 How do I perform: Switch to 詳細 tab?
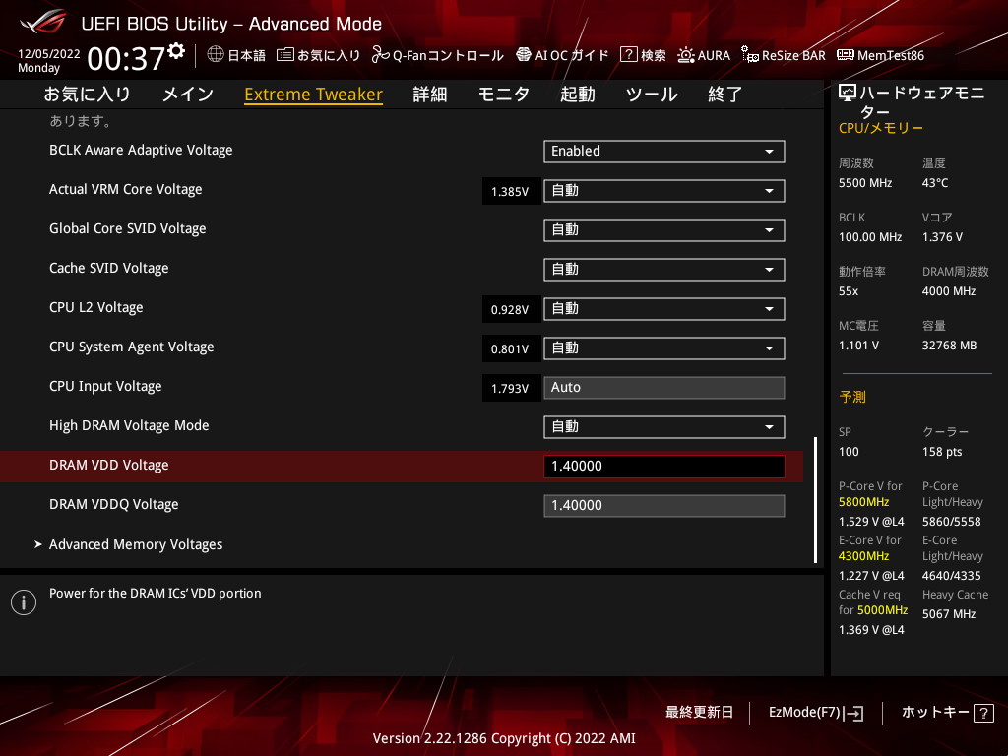(430, 94)
